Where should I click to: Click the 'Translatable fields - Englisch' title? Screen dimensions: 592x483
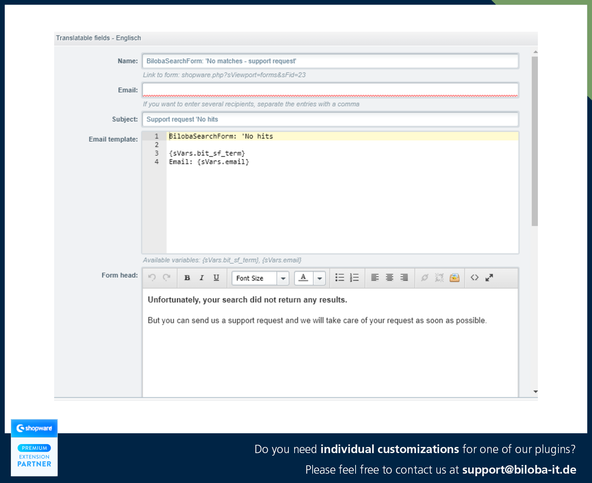click(99, 38)
